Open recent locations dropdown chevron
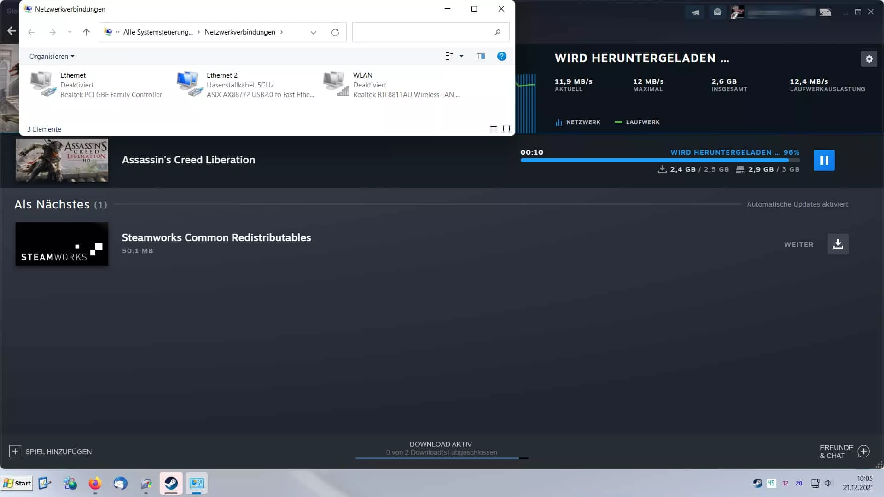Viewport: 884px width, 497px height. coord(70,32)
